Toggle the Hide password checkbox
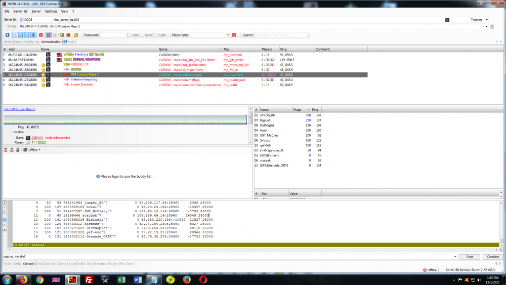Image resolution: width=506 pixels, height=285 pixels. 130,35
